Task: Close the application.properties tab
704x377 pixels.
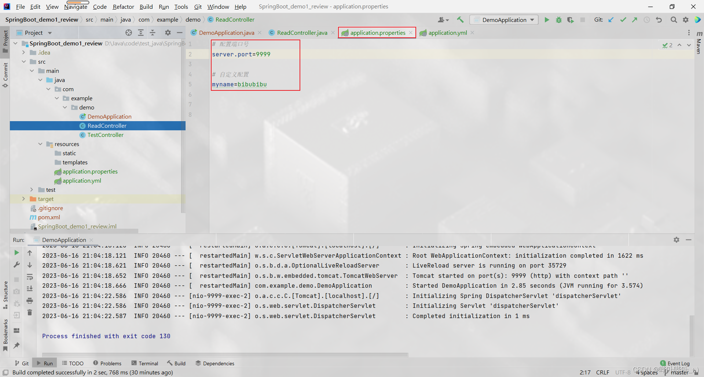Action: pyautogui.click(x=411, y=33)
